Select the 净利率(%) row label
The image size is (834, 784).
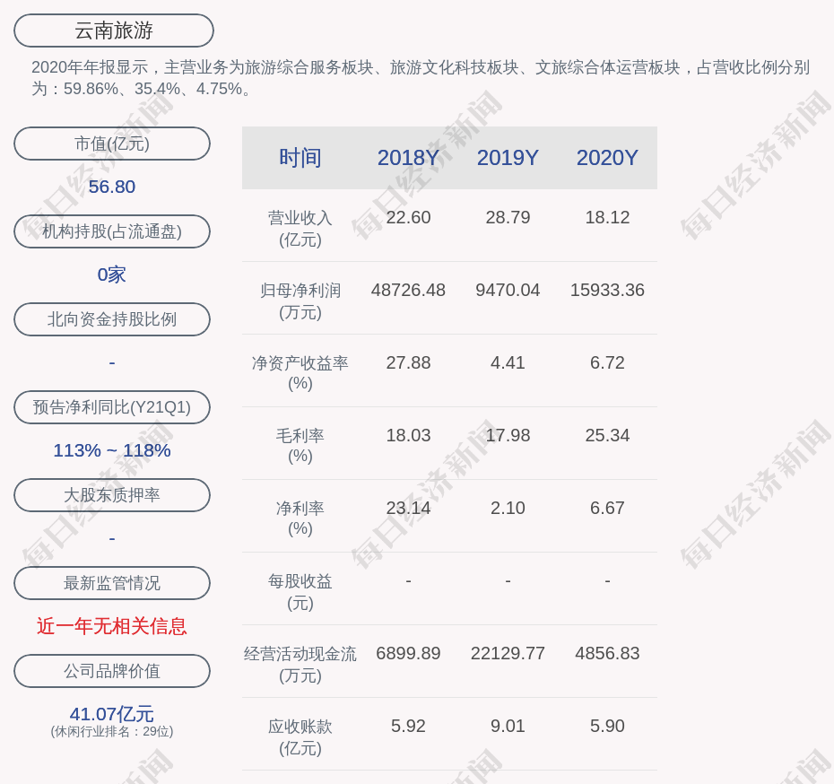[x=300, y=518]
